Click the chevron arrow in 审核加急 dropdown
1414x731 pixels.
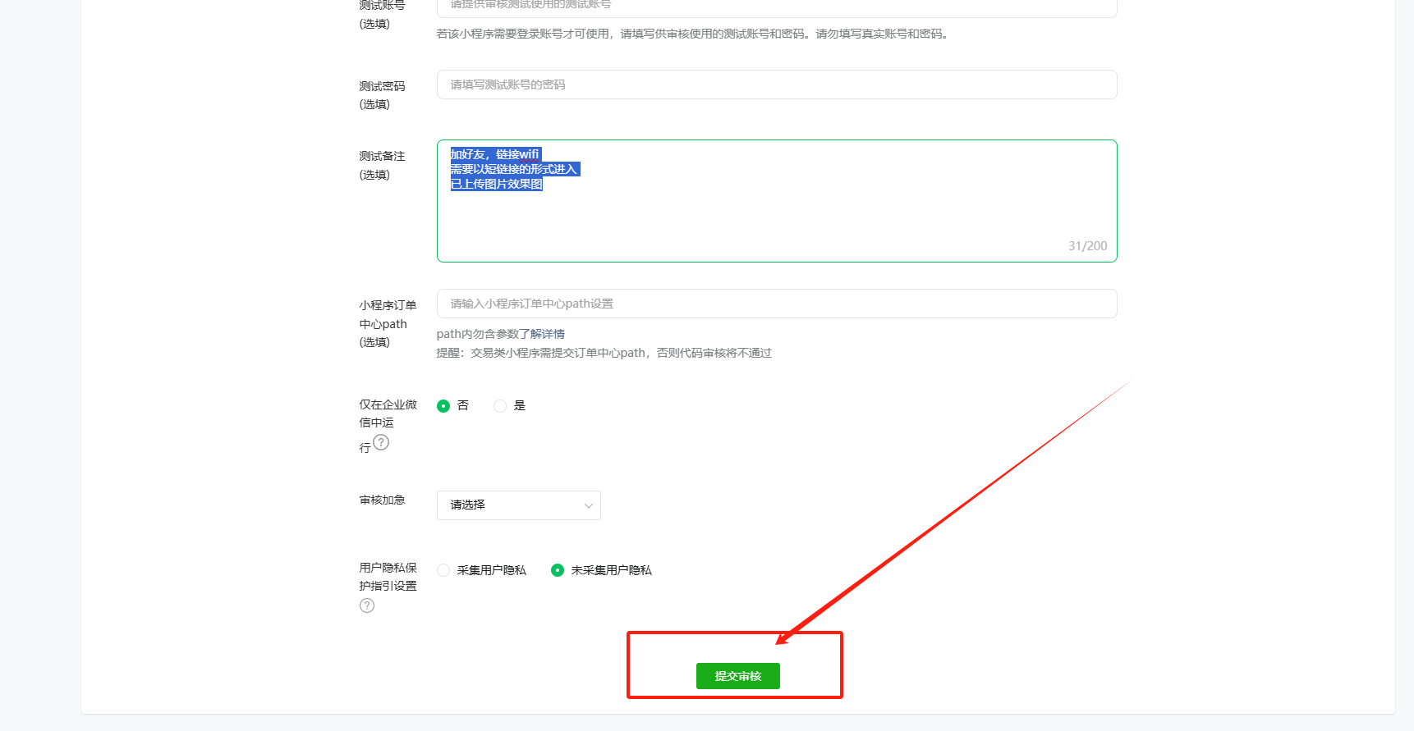[x=588, y=505]
